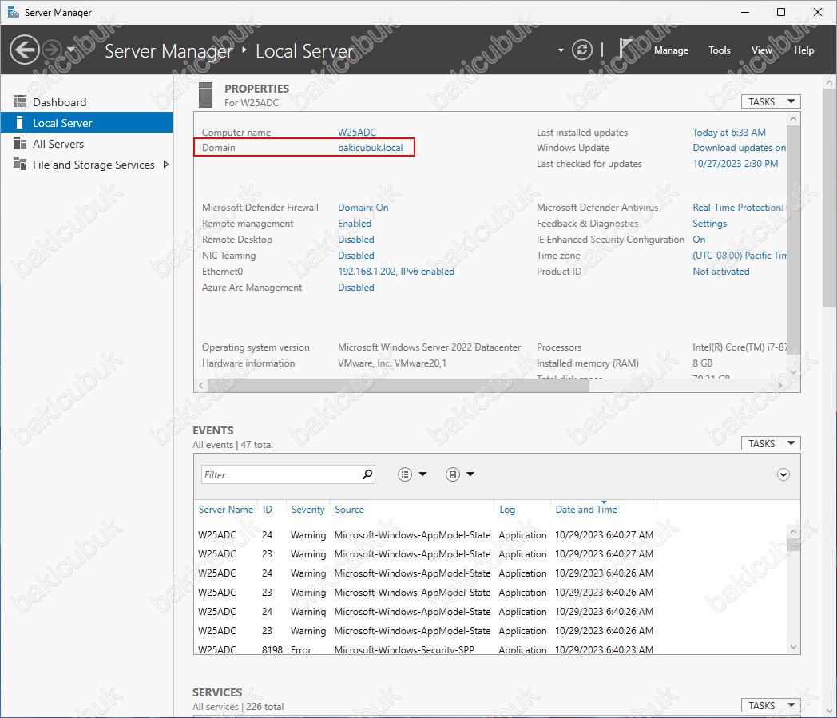Click last checked 10/27/2023 2:30 PM link
837x718 pixels.
tap(735, 164)
